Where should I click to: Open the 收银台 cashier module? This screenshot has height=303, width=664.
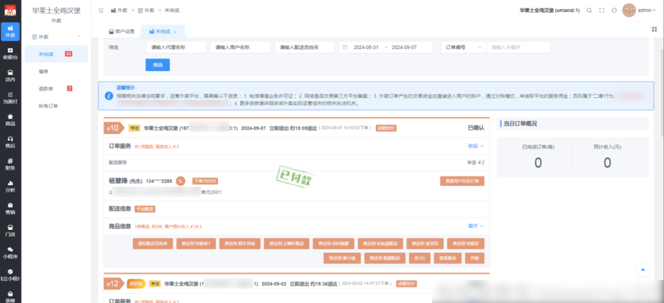pos(10,54)
